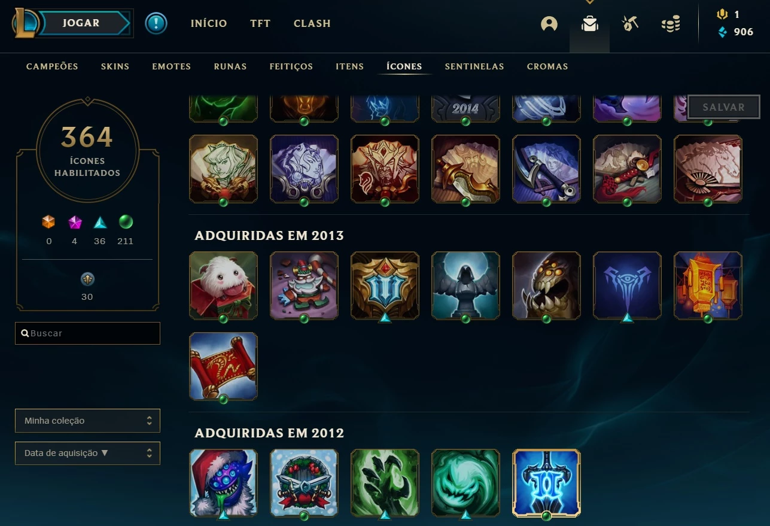Open the profile icon in top bar

549,24
